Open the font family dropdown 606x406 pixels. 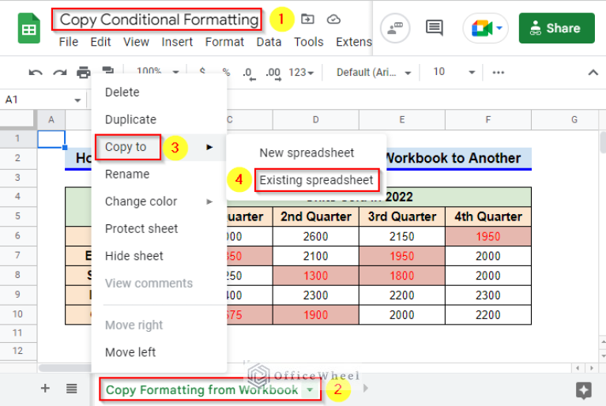(x=374, y=73)
